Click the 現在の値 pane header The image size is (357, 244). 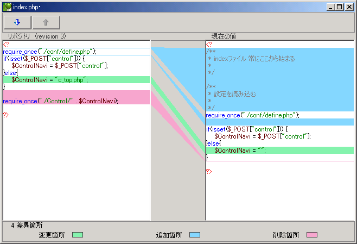coord(224,36)
